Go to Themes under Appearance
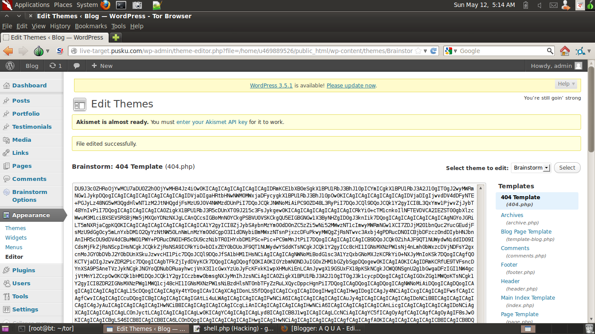The image size is (595, 334). point(16,228)
